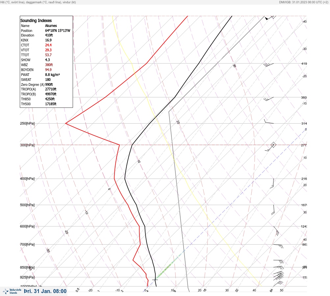Click the elevation value '410ft'
Viewport: 330px width, 296px height.
point(49,35)
